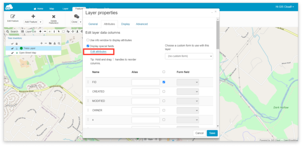
Task: Uncheck Display special fields
Action: pyautogui.click(x=88, y=46)
